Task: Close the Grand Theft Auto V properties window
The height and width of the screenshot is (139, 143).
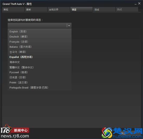Action: click(139, 3)
